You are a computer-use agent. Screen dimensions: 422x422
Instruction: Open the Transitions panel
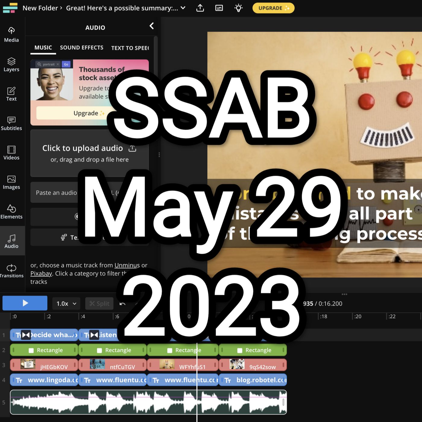(x=11, y=271)
